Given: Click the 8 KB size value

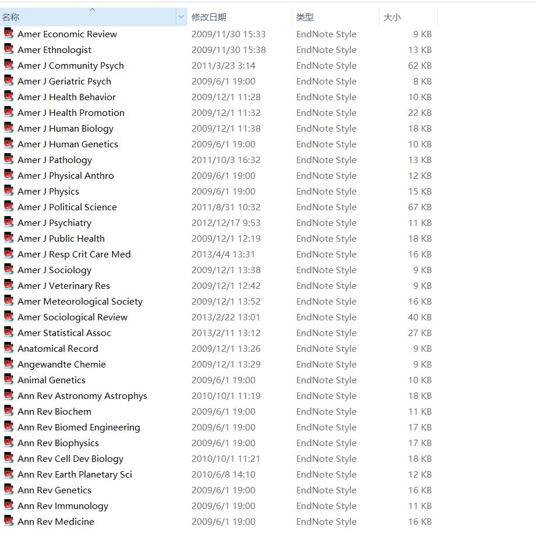Looking at the screenshot, I should point(423,81).
